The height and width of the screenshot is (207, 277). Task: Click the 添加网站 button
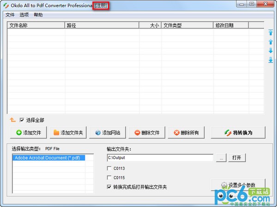coord(108,133)
